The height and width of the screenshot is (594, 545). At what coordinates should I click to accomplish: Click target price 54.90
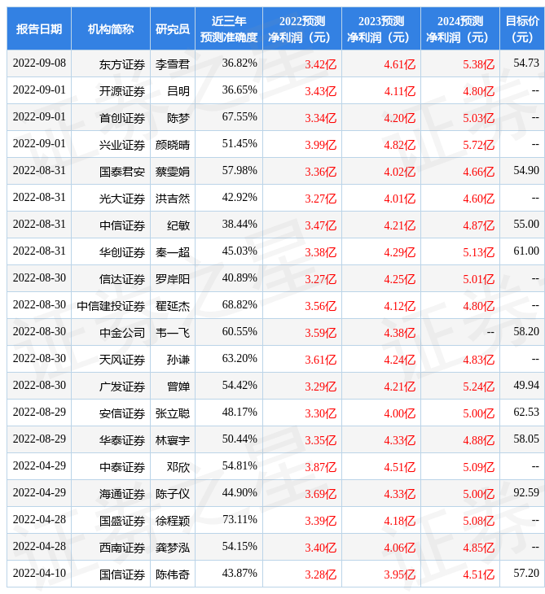(526, 171)
